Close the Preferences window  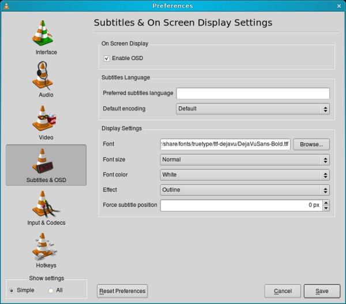tap(340, 5)
